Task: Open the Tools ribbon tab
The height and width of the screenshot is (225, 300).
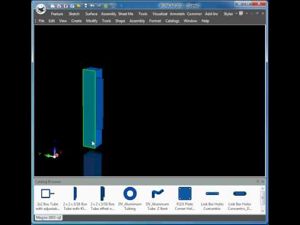Action: tap(143, 14)
